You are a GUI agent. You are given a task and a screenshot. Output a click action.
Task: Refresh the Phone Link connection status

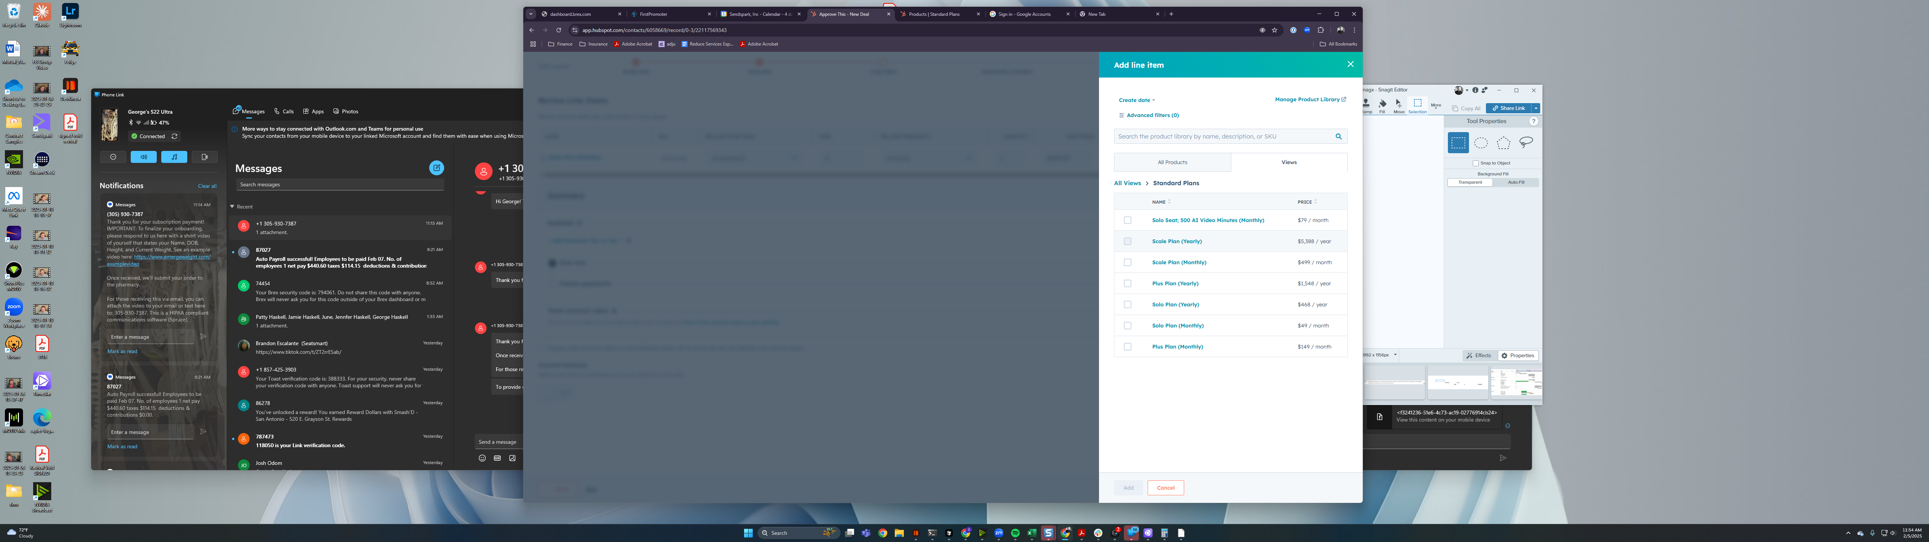click(174, 136)
